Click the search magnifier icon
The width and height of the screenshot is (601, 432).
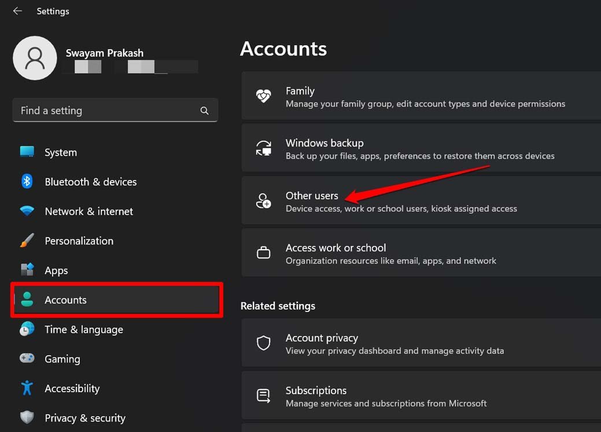click(204, 111)
